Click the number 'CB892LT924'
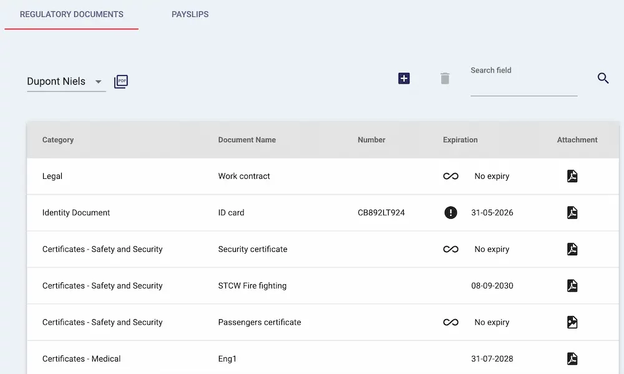 coord(381,213)
